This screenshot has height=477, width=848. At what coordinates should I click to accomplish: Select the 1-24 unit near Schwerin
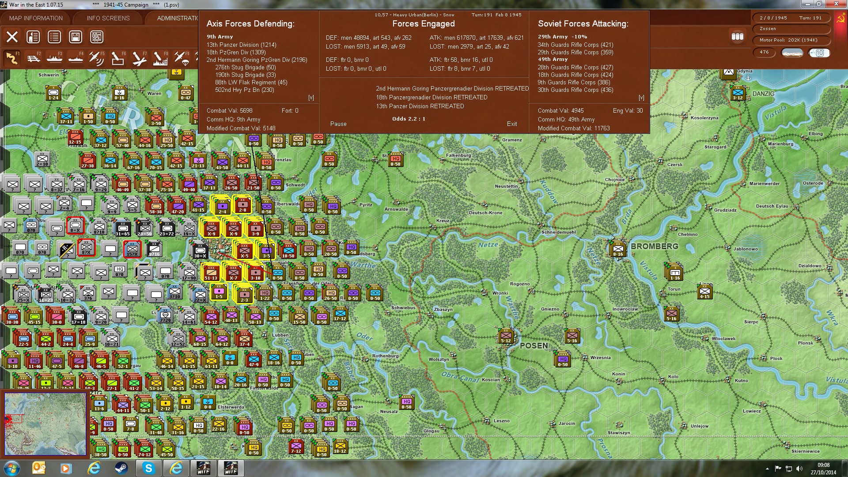point(53,93)
